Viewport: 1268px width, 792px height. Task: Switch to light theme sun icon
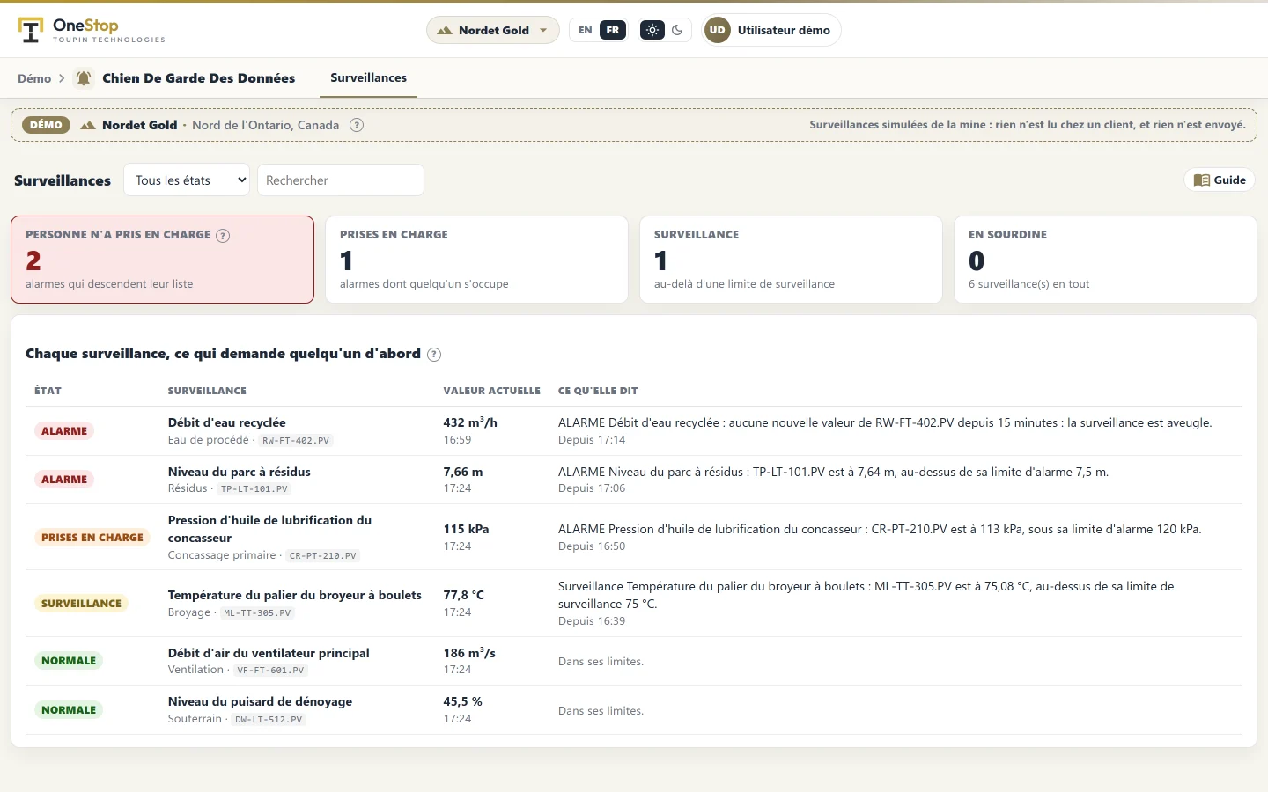pos(652,30)
